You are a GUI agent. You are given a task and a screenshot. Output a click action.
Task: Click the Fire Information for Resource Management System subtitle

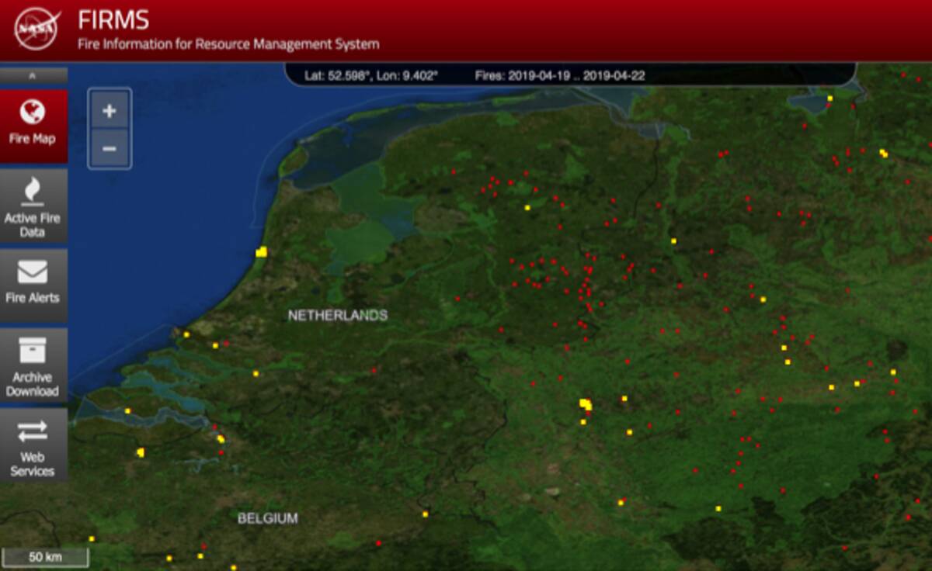[x=228, y=44]
